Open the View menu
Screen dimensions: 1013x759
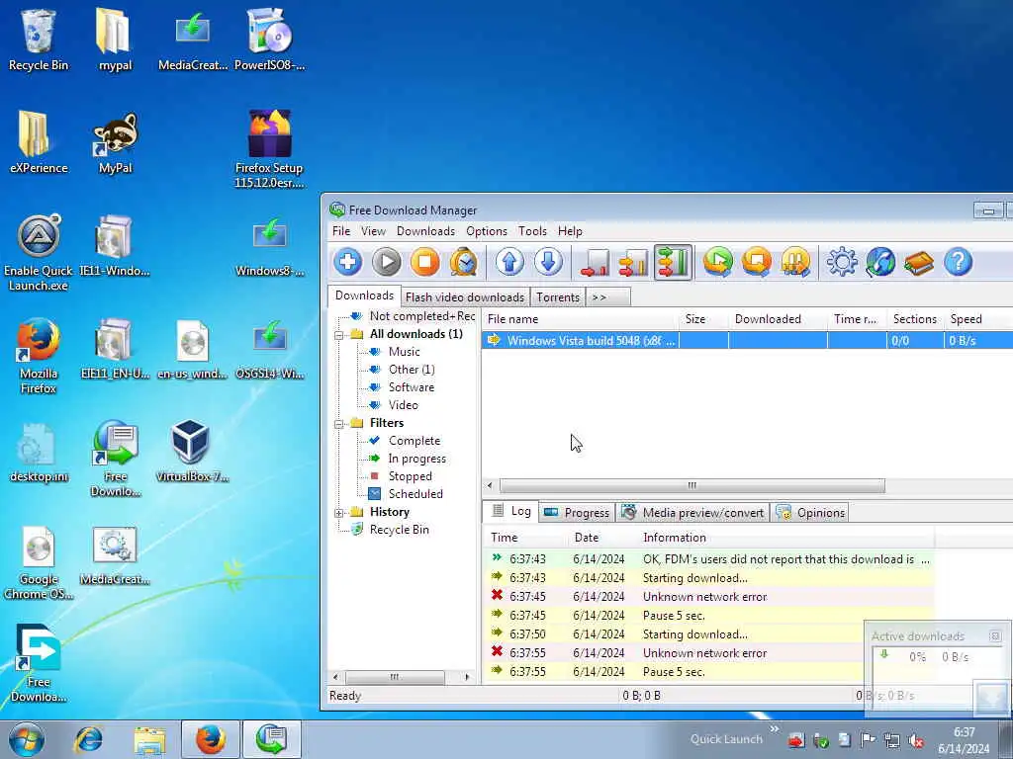[373, 231]
